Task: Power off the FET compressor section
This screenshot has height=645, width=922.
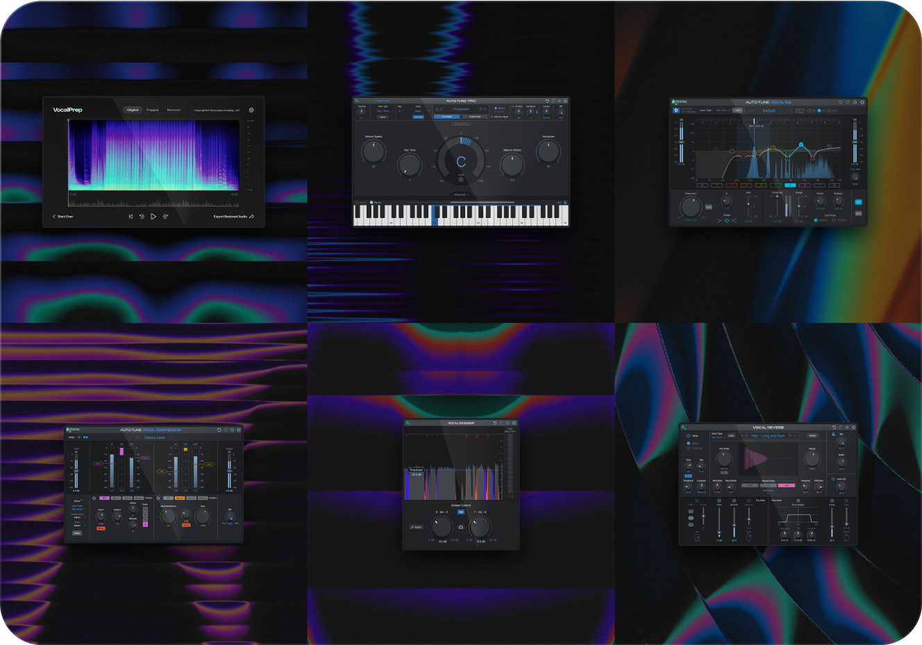Action: tap(94, 498)
